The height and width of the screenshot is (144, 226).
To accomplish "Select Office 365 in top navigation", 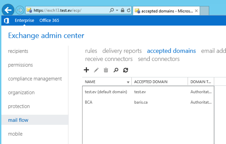I will coord(49,20).
